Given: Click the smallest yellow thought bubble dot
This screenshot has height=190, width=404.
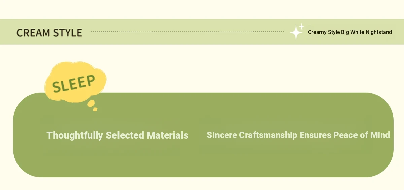Looking at the screenshot, I should point(95,109).
